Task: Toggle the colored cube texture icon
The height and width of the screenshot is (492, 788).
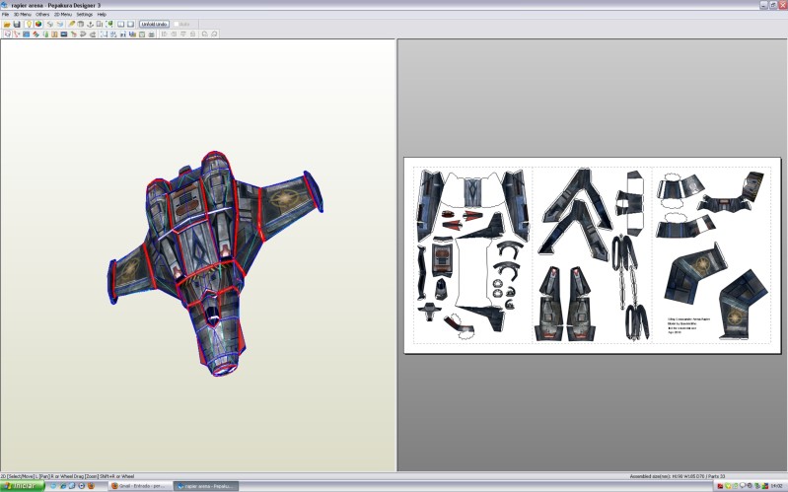Action: tap(36, 24)
